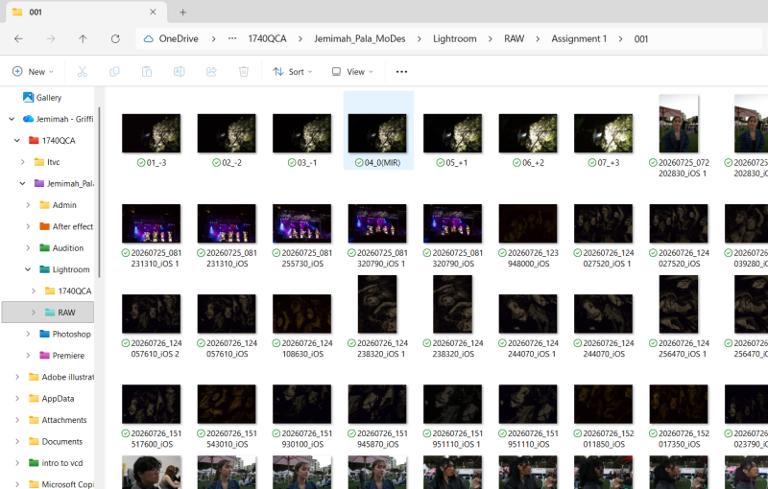
Task: Select the 06_+2 photo thumbnail
Action: (x=528, y=133)
